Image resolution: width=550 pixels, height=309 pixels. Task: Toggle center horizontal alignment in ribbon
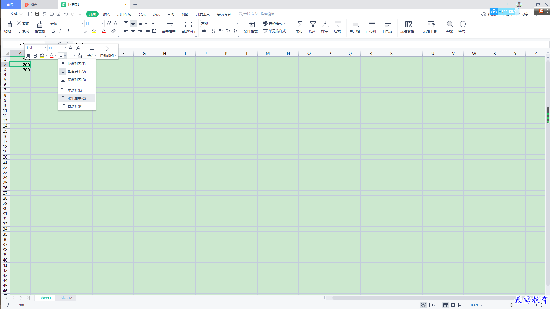(133, 31)
